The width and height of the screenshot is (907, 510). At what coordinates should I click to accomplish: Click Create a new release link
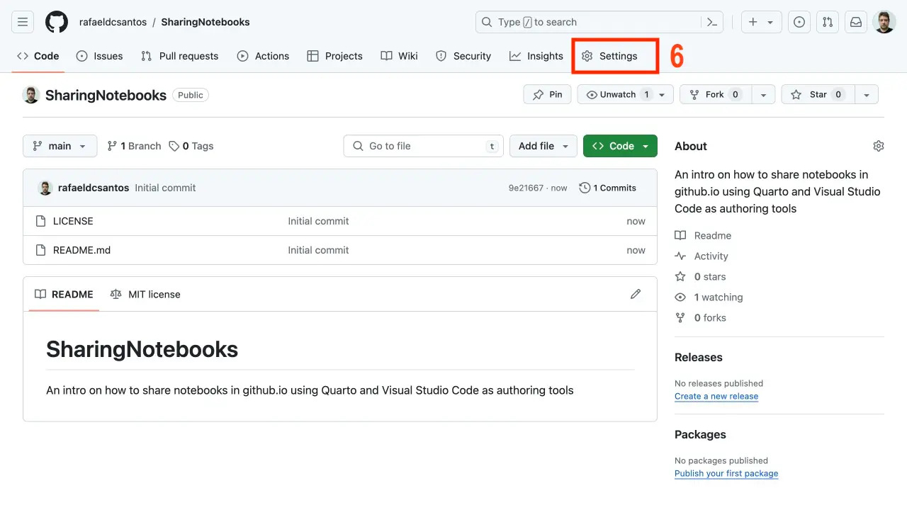point(716,396)
